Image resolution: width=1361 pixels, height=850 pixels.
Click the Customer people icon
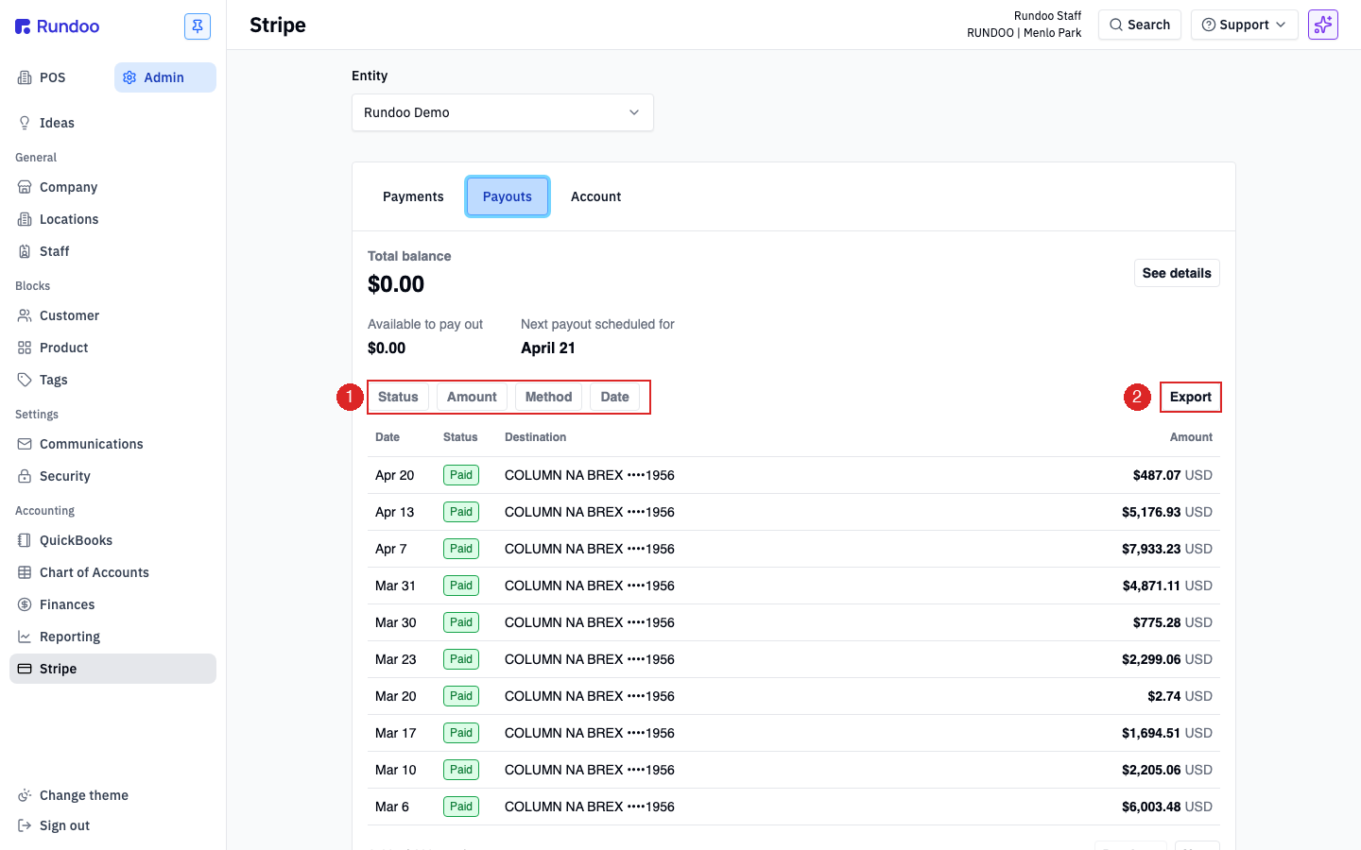click(25, 315)
